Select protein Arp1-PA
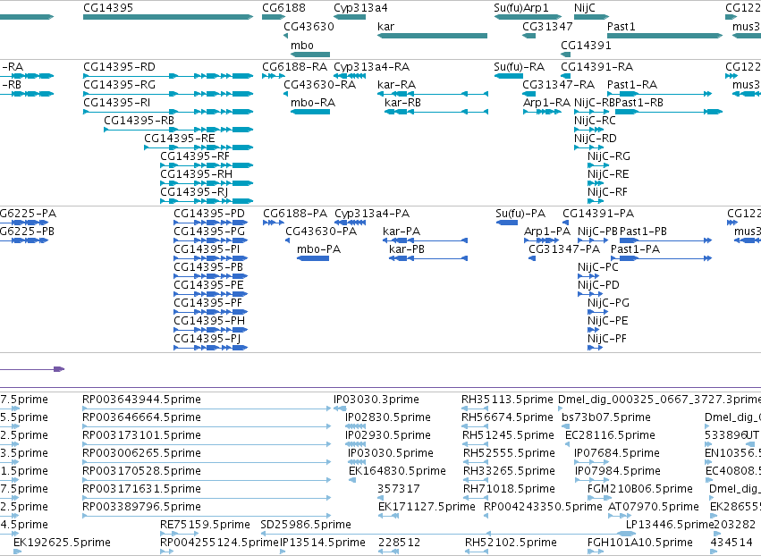761x556 pixels. (547, 232)
